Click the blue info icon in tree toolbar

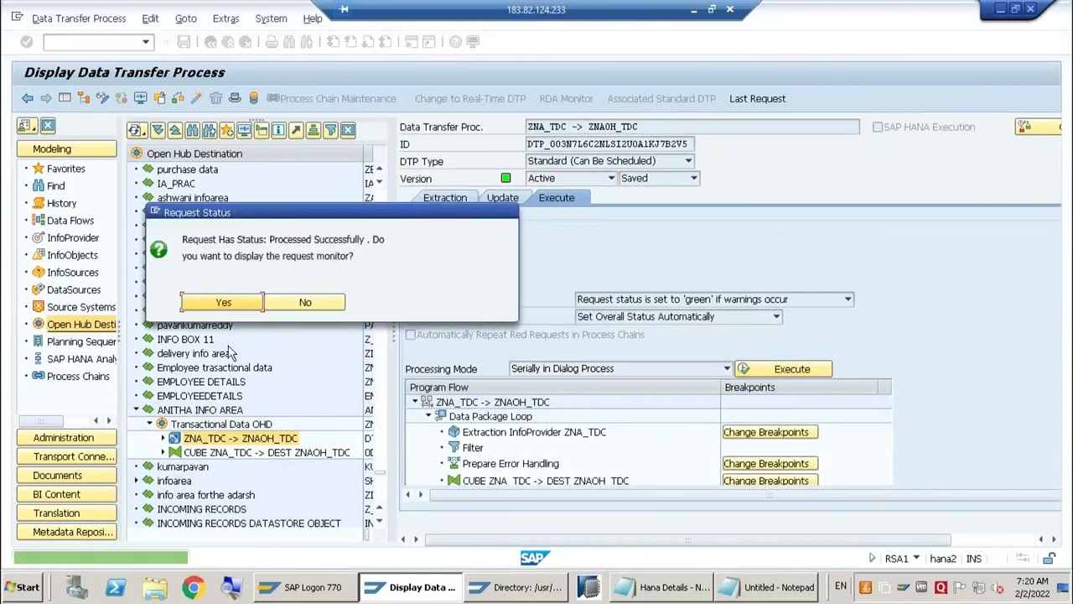tap(278, 130)
